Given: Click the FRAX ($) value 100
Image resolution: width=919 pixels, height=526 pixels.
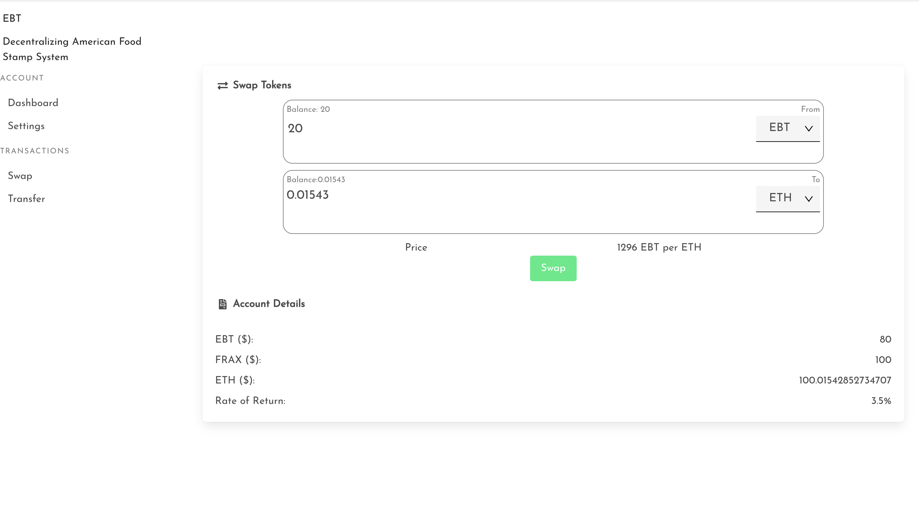Looking at the screenshot, I should [883, 360].
